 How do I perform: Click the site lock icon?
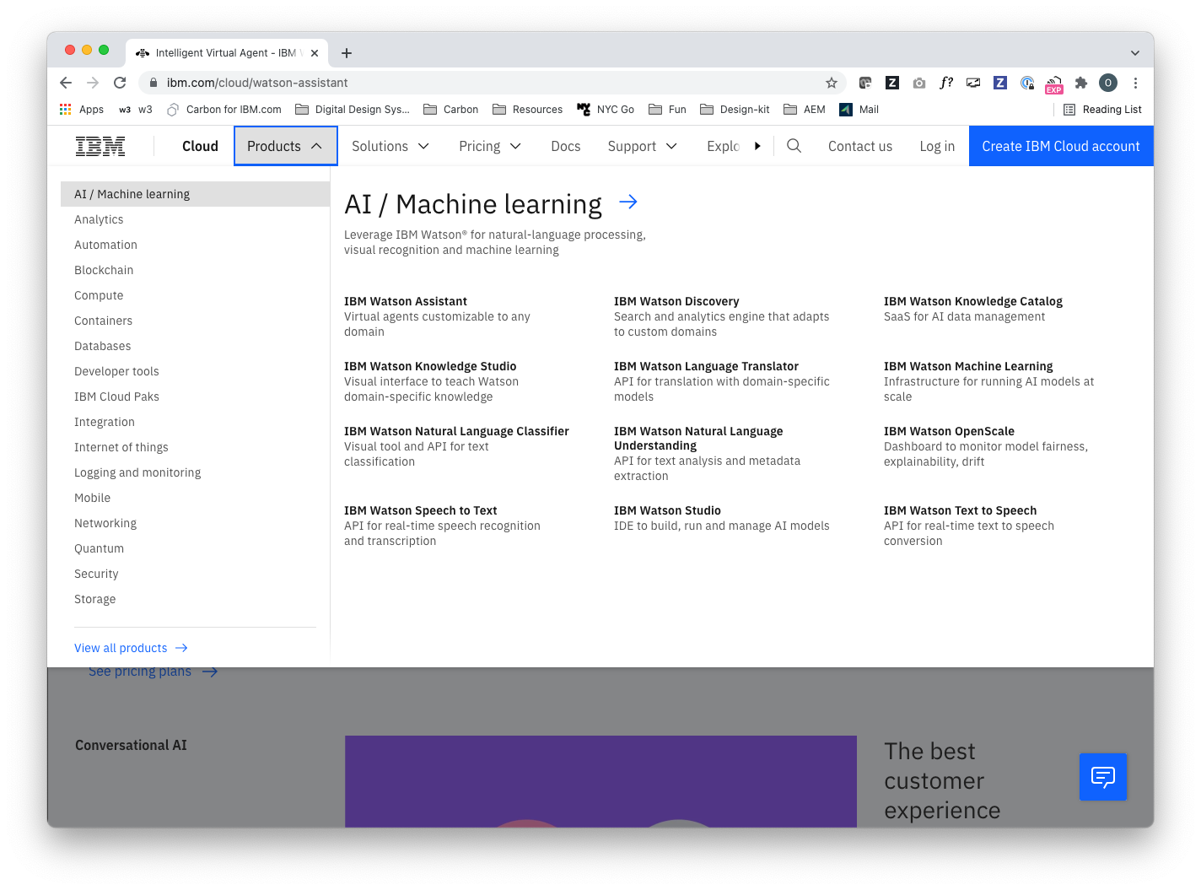[x=153, y=83]
